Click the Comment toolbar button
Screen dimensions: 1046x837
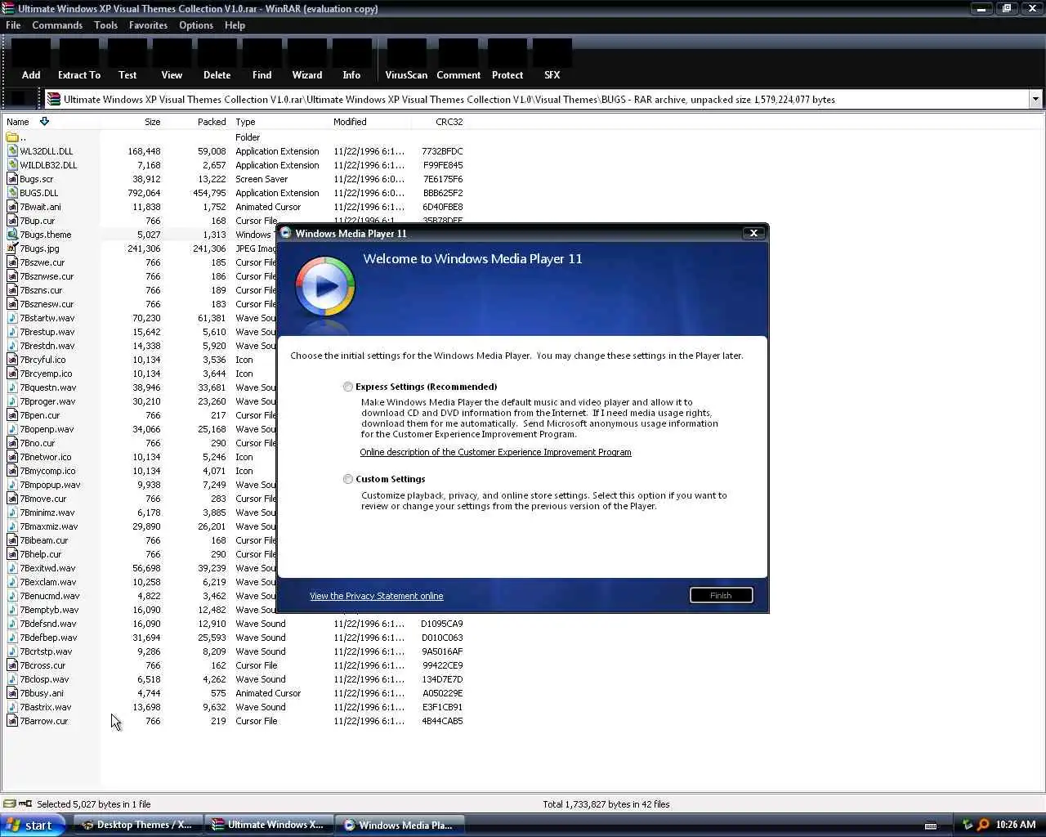pyautogui.click(x=458, y=60)
